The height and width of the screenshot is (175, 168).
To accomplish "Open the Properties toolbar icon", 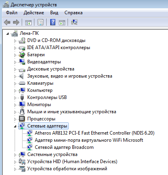I will [x=40, y=22].
